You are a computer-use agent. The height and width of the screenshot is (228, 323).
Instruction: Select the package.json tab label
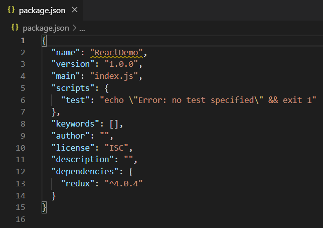click(42, 11)
